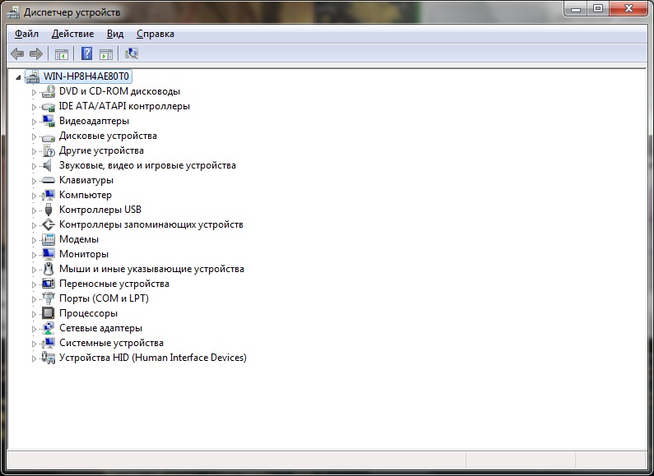Select the Порты (COM и LPT) item
654x476 pixels.
tap(104, 298)
